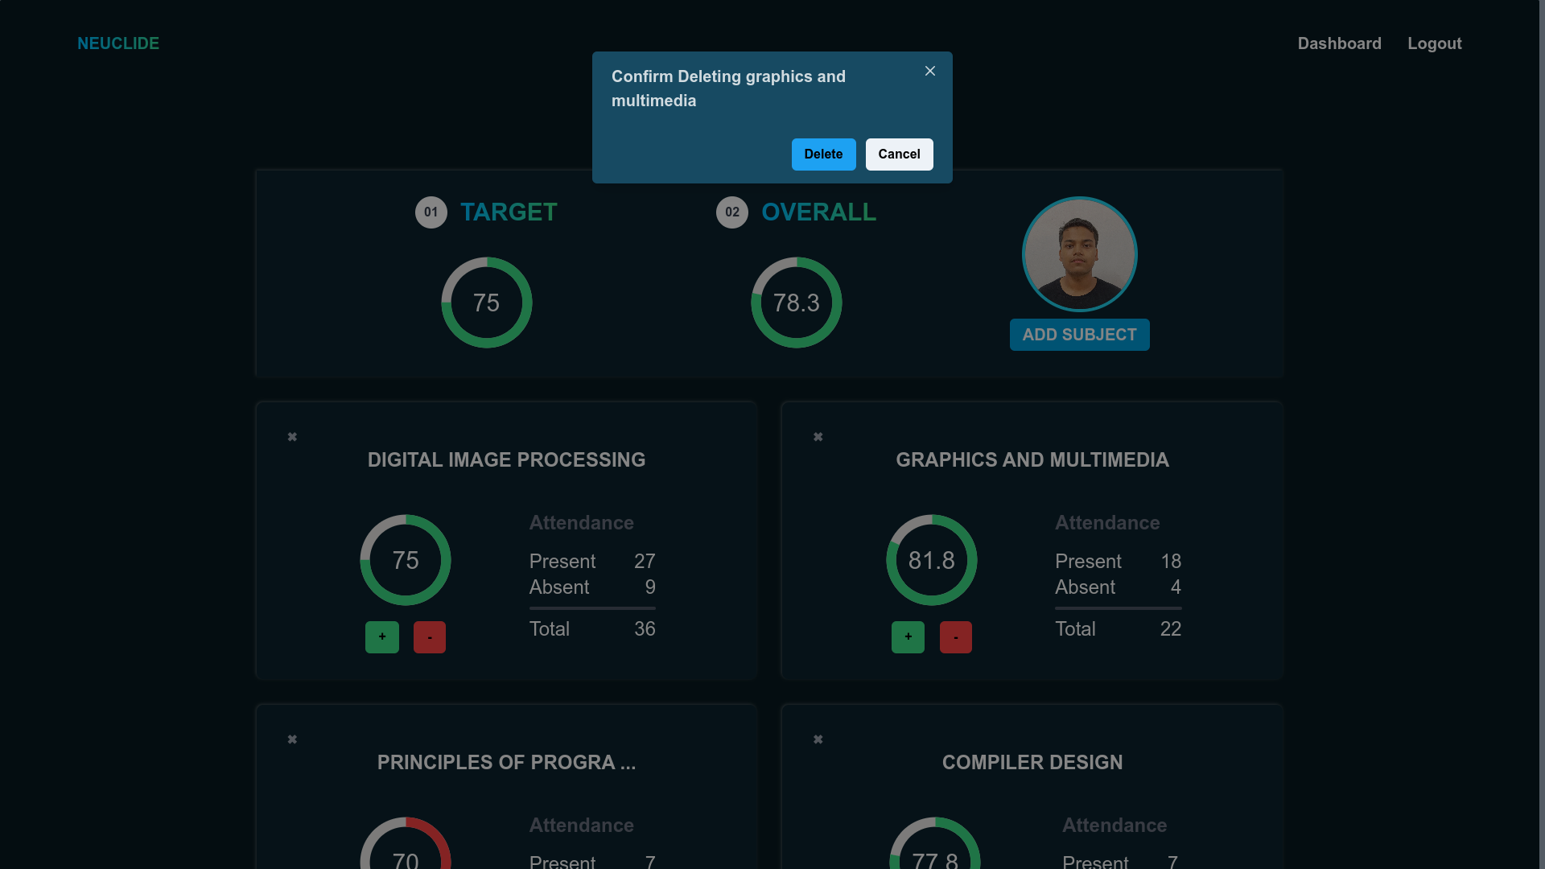Go to NEUCLIDE home logo link
Viewport: 1545px width, 869px height.
[118, 43]
